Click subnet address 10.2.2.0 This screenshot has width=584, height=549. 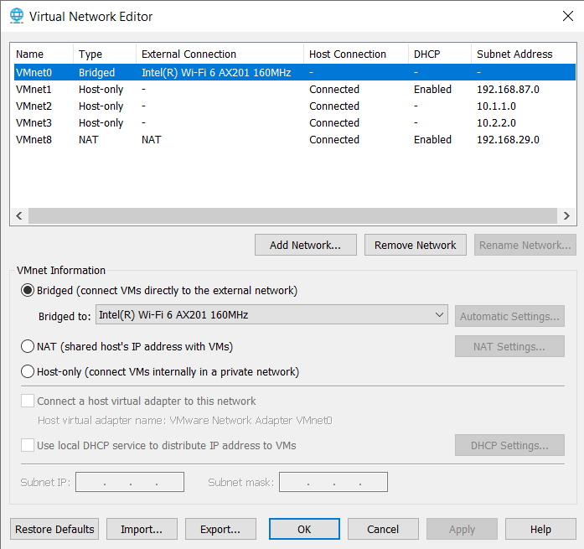click(496, 123)
